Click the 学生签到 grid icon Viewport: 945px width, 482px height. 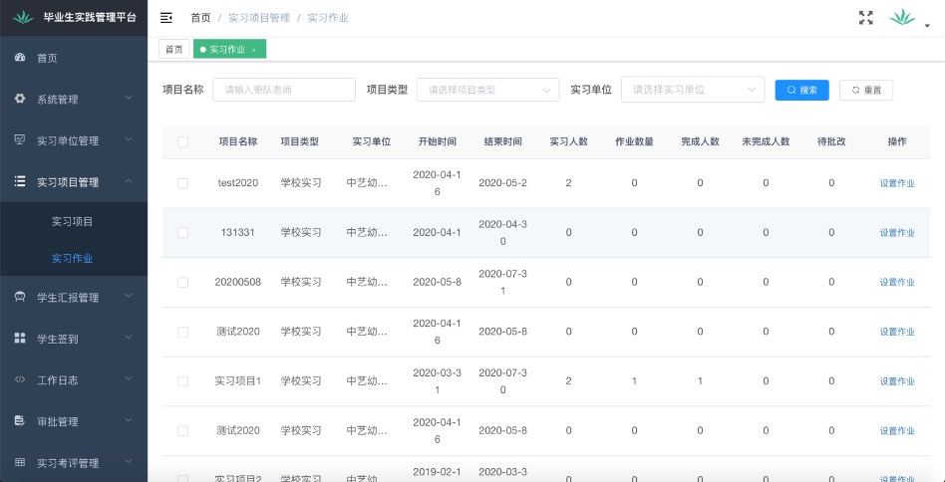coord(20,339)
